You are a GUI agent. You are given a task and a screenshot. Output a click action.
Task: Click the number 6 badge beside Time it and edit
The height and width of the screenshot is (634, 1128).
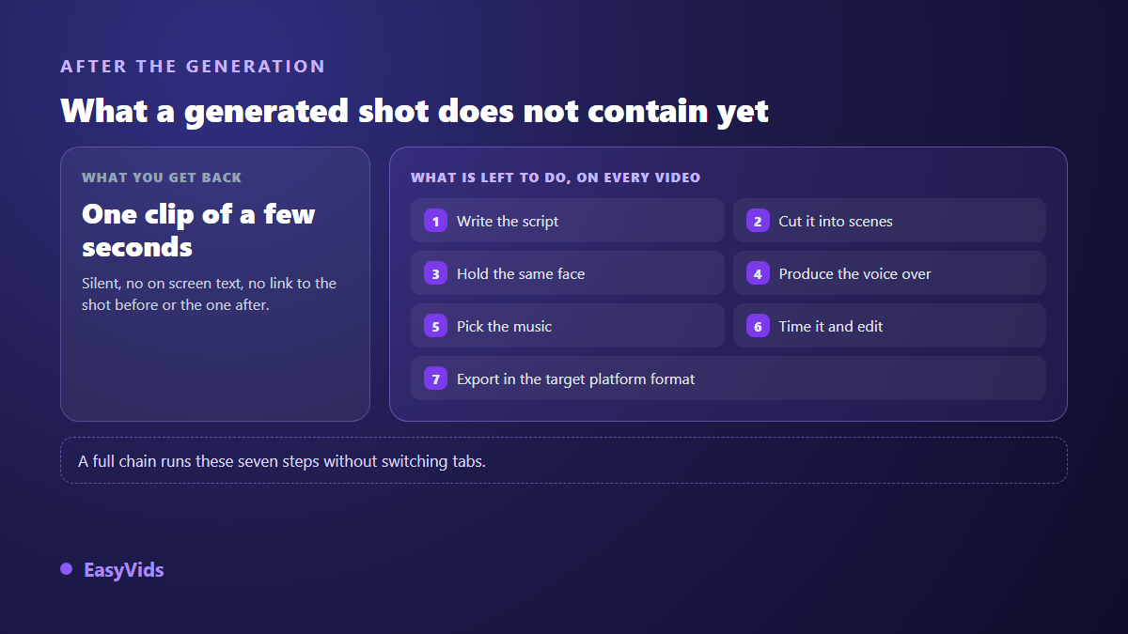coord(758,326)
